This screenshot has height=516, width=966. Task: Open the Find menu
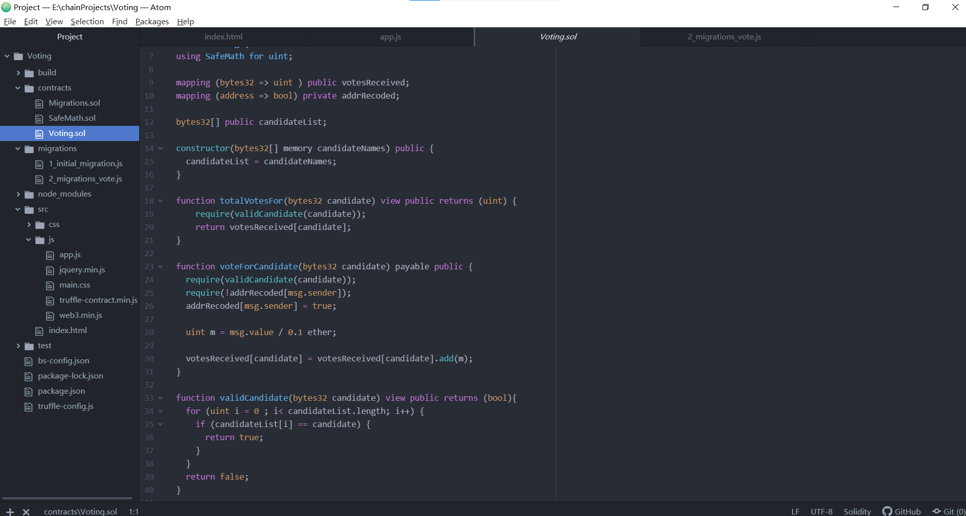click(x=119, y=21)
